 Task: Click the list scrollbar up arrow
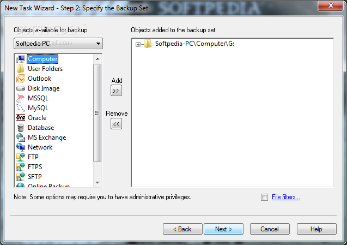coord(98,59)
